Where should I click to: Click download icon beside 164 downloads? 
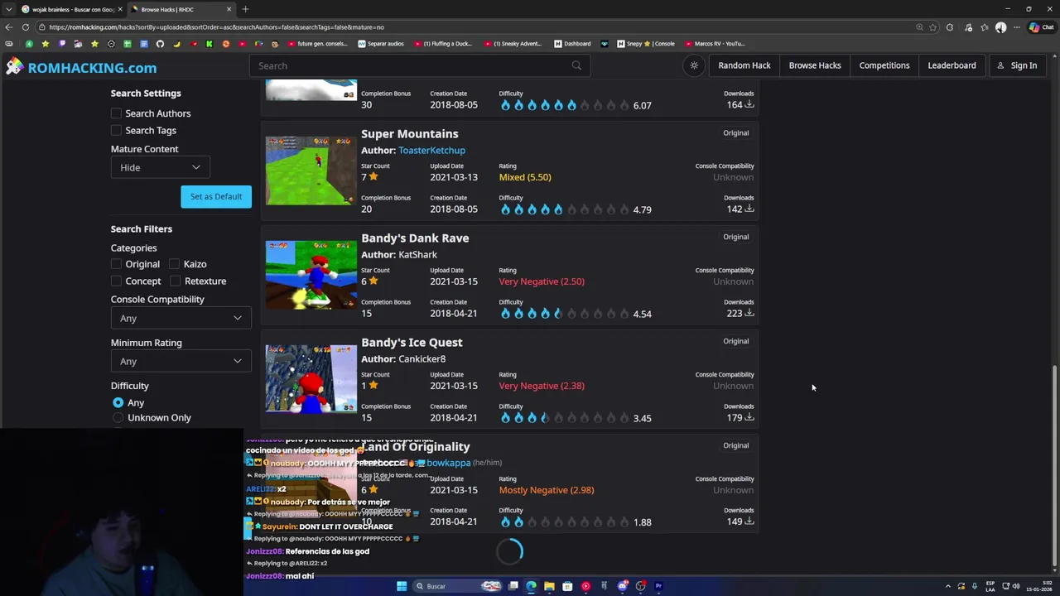coord(749,104)
